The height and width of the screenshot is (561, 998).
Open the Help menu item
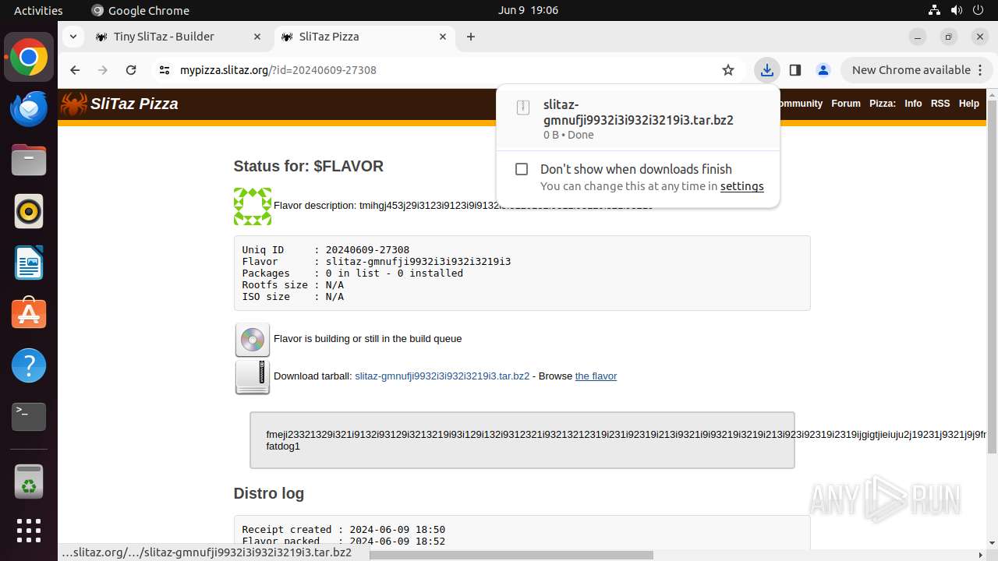pos(969,104)
